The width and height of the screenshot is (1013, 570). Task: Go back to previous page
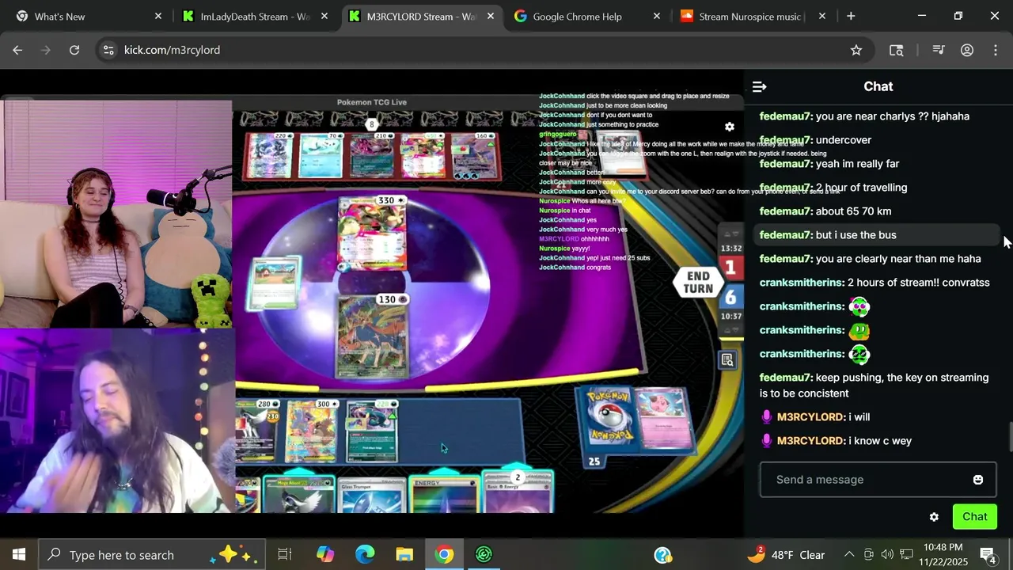(x=17, y=50)
